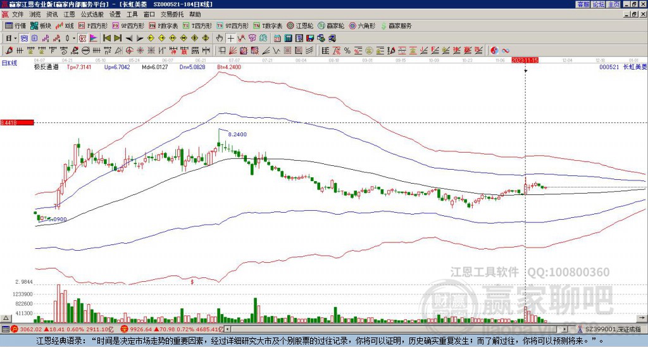Expand the candlestick chart type dropdown arrow

74,38
